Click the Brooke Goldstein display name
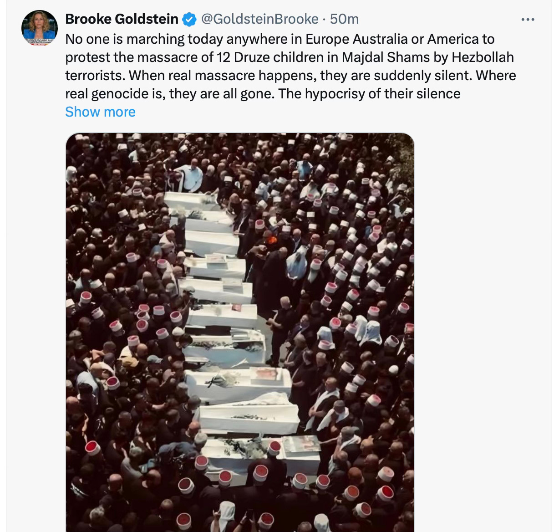The height and width of the screenshot is (532, 559). coord(122,19)
